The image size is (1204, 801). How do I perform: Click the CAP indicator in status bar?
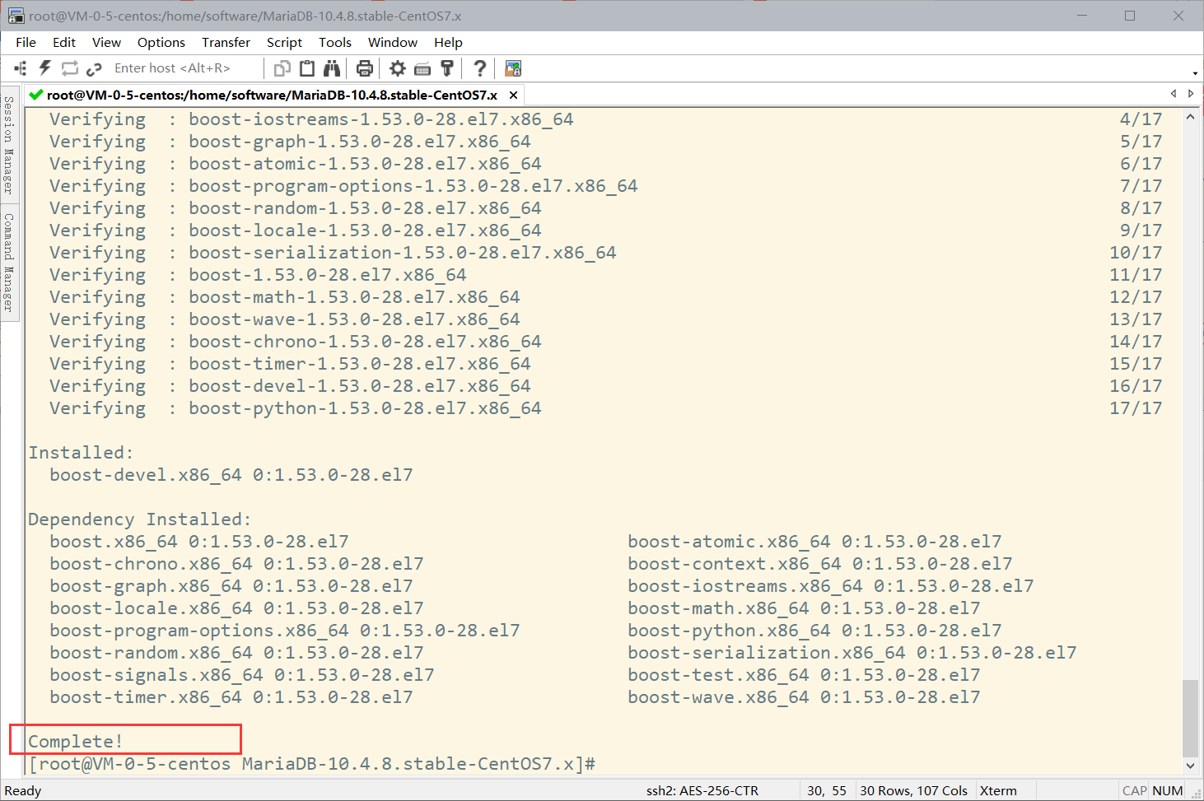click(1134, 791)
